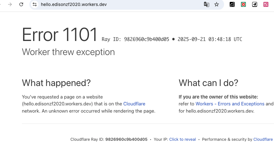
Task: Click the 'Worker threw exception' subtitle
Action: [68, 52]
